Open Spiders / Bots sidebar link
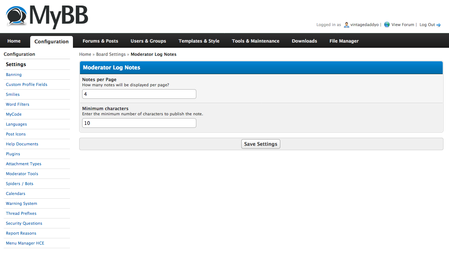This screenshot has width=449, height=253. [20, 184]
